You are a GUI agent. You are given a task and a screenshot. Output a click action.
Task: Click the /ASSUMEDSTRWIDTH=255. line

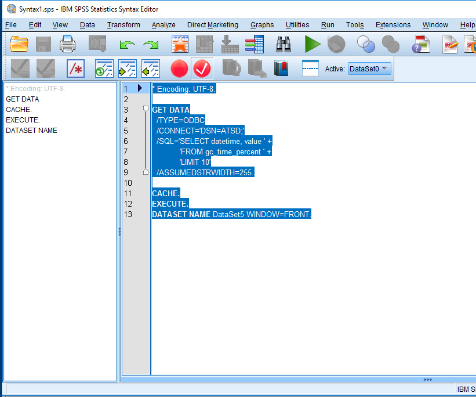coord(205,172)
